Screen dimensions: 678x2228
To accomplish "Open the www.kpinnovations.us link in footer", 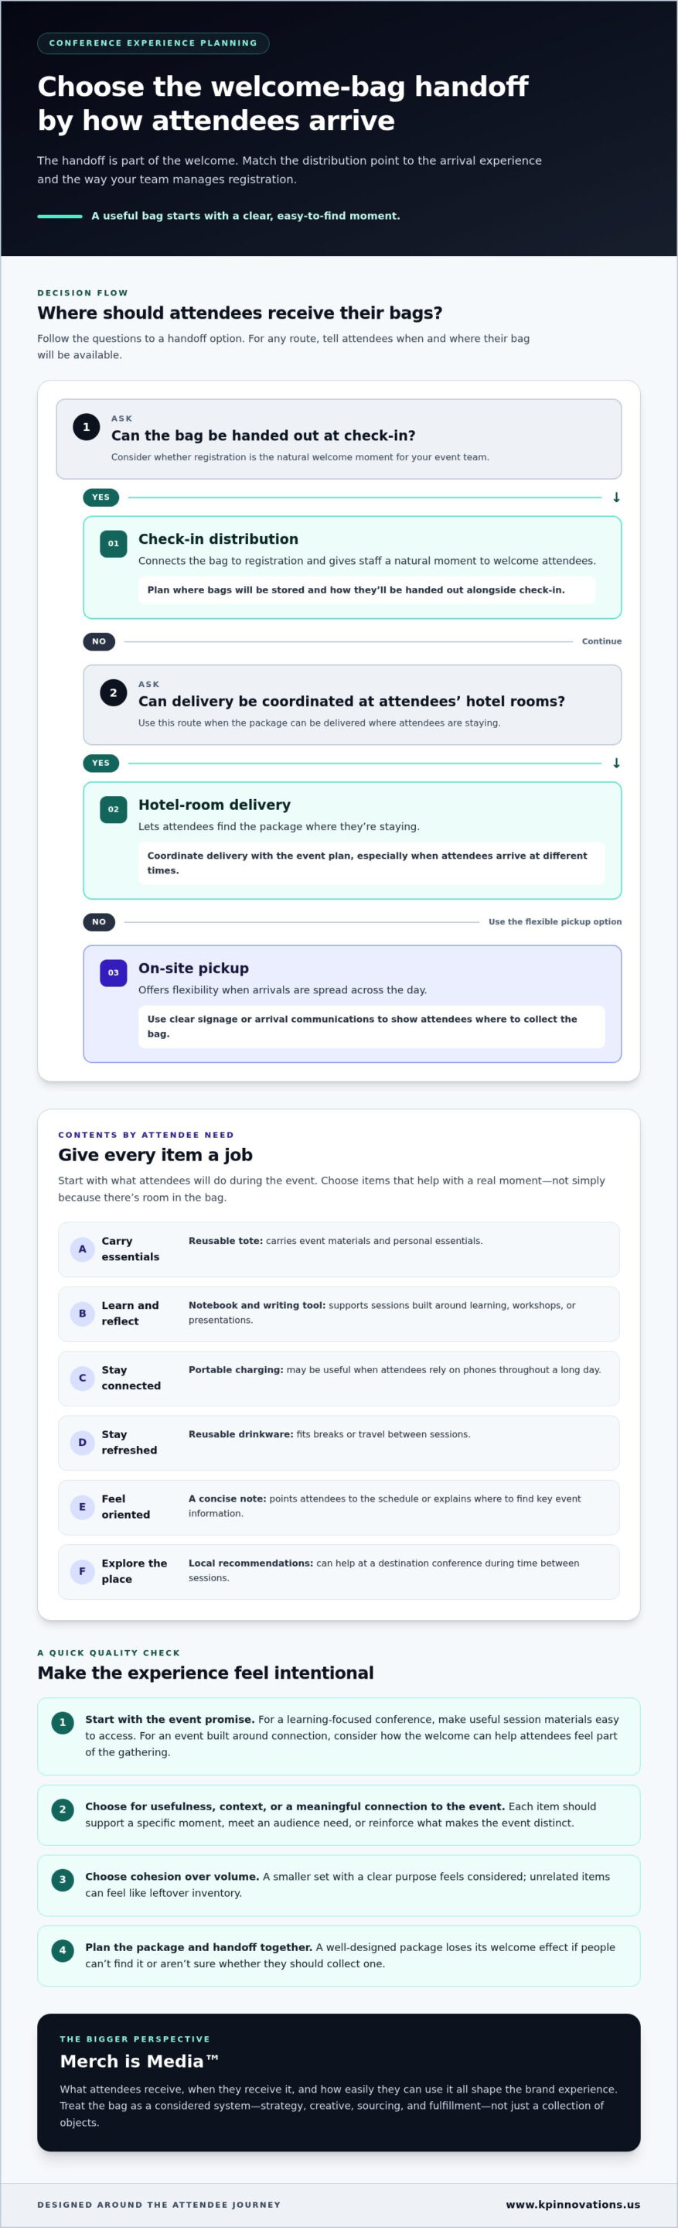I will pos(574,2205).
